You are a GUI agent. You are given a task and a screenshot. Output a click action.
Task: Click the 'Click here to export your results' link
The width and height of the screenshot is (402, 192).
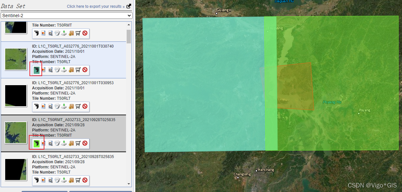(95, 6)
